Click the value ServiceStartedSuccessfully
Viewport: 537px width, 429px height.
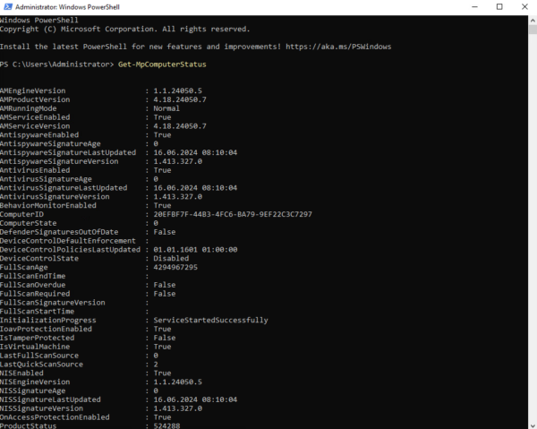tap(210, 321)
